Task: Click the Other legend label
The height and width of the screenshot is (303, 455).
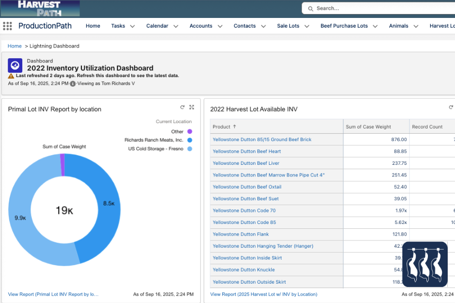Action: pos(178,132)
